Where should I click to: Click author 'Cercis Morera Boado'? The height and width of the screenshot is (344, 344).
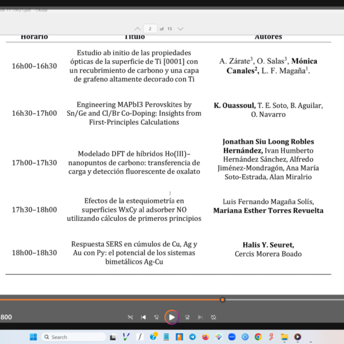pyautogui.click(x=268, y=254)
